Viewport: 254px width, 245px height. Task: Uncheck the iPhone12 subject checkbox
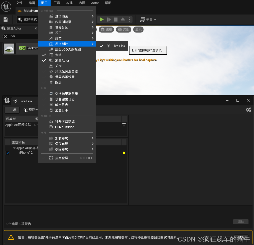click(x=8, y=153)
